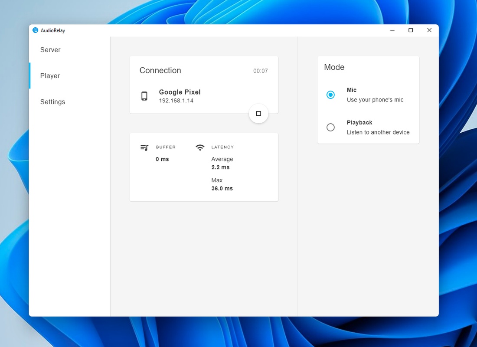This screenshot has width=477, height=347.
Task: Select the Playback mode radio button
Action: point(330,127)
